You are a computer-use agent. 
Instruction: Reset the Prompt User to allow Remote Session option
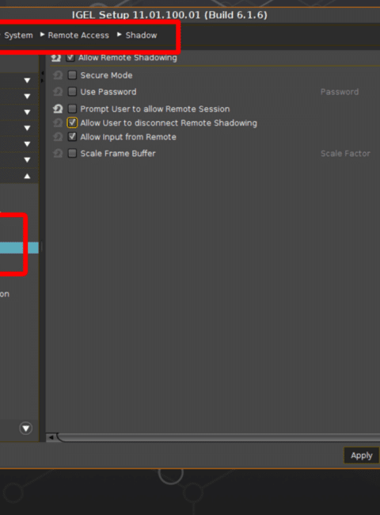coord(58,109)
